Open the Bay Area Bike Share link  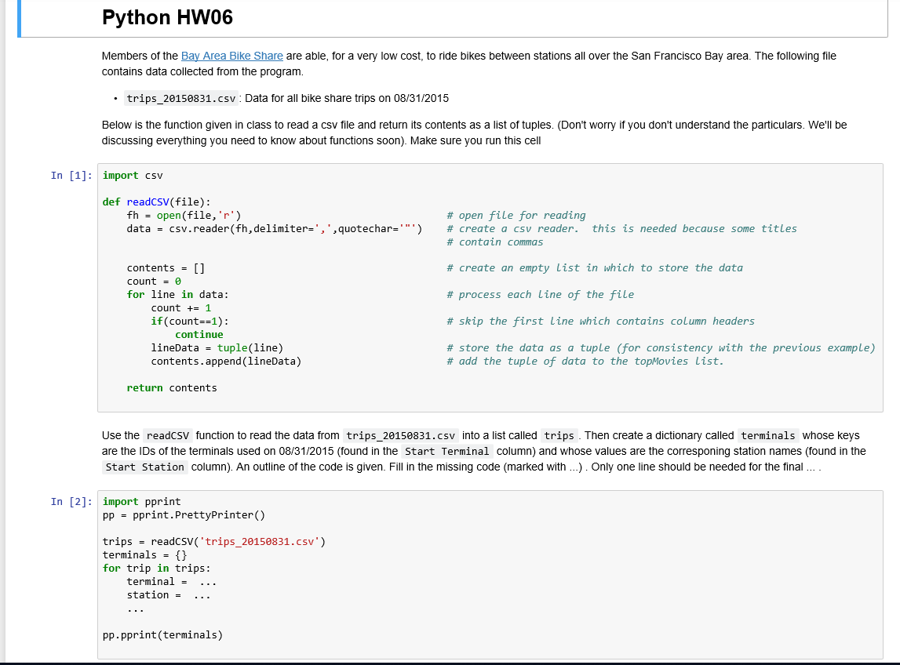[x=231, y=56]
